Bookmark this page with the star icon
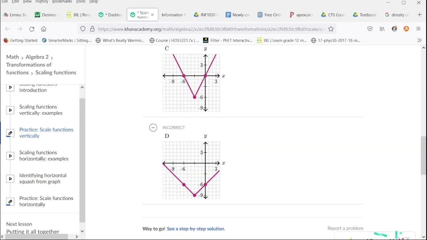Screen dimensions: 427x240 tap(331, 29)
